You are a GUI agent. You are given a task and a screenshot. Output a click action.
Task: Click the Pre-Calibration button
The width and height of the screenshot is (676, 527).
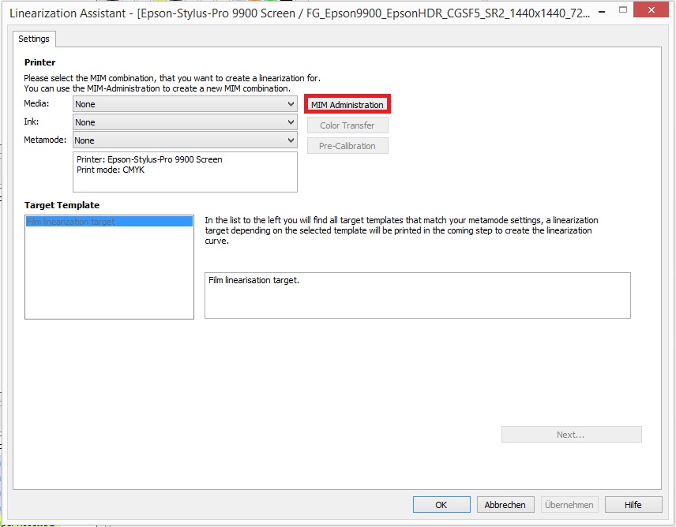[347, 145]
